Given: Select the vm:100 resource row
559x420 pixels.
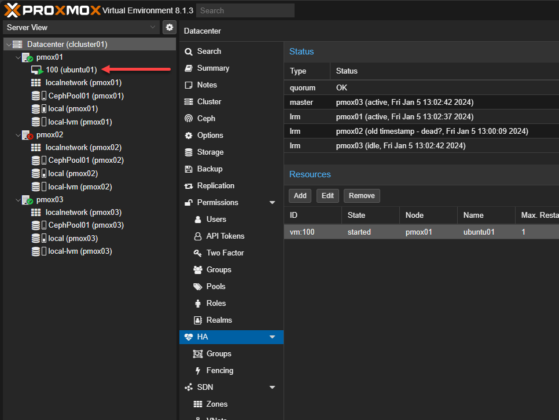Looking at the screenshot, I should tap(405, 232).
